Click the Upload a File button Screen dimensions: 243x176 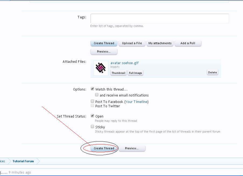coord(132,43)
